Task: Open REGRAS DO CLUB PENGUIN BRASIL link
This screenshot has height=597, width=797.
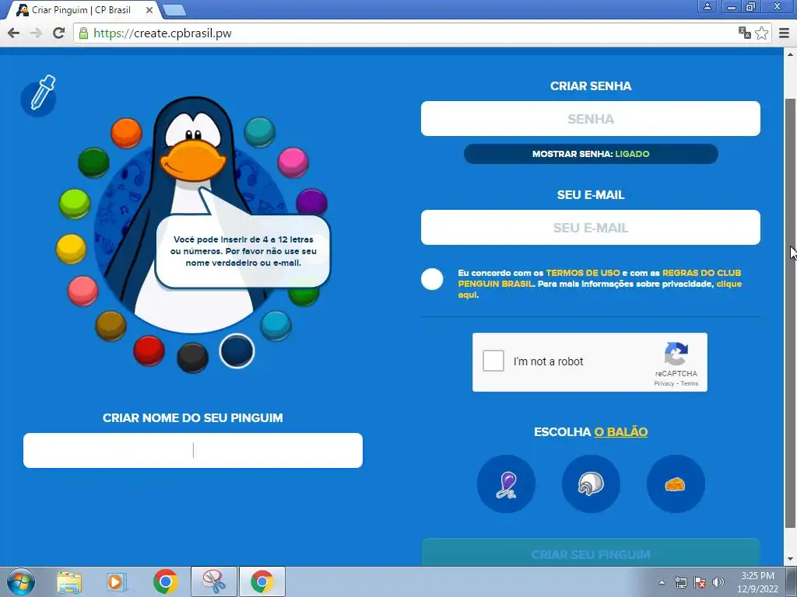Action: pyautogui.click(x=600, y=278)
